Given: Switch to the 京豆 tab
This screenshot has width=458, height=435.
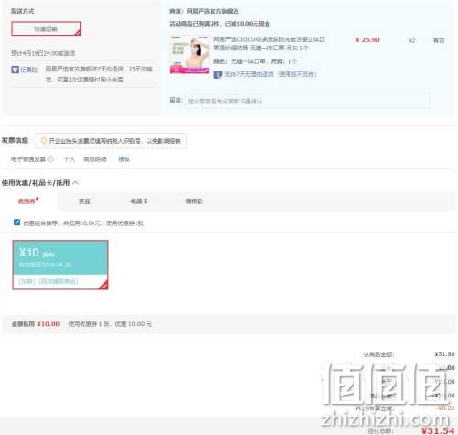Looking at the screenshot, I should pos(84,201).
